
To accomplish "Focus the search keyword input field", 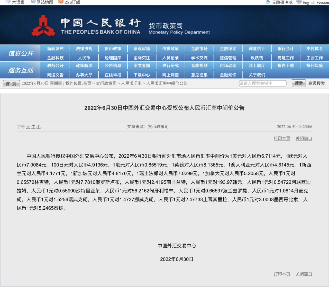I will (263, 83).
